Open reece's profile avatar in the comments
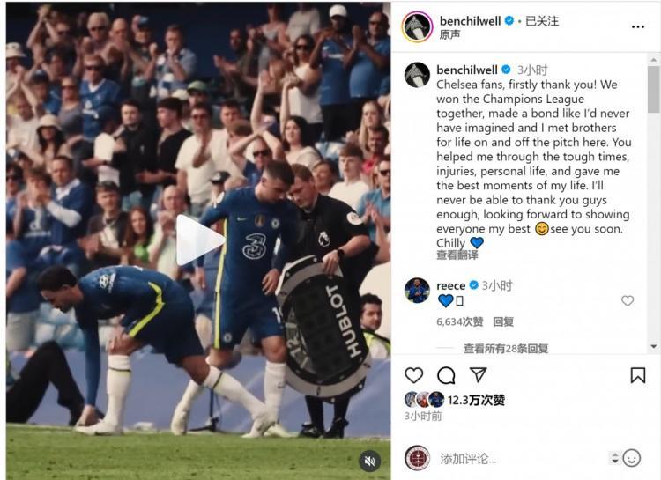Viewport: 661px width, 480px height. pos(417,291)
